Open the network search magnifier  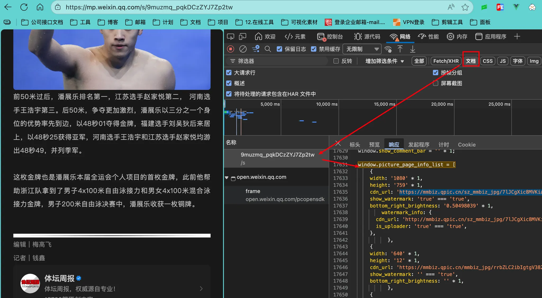point(268,49)
